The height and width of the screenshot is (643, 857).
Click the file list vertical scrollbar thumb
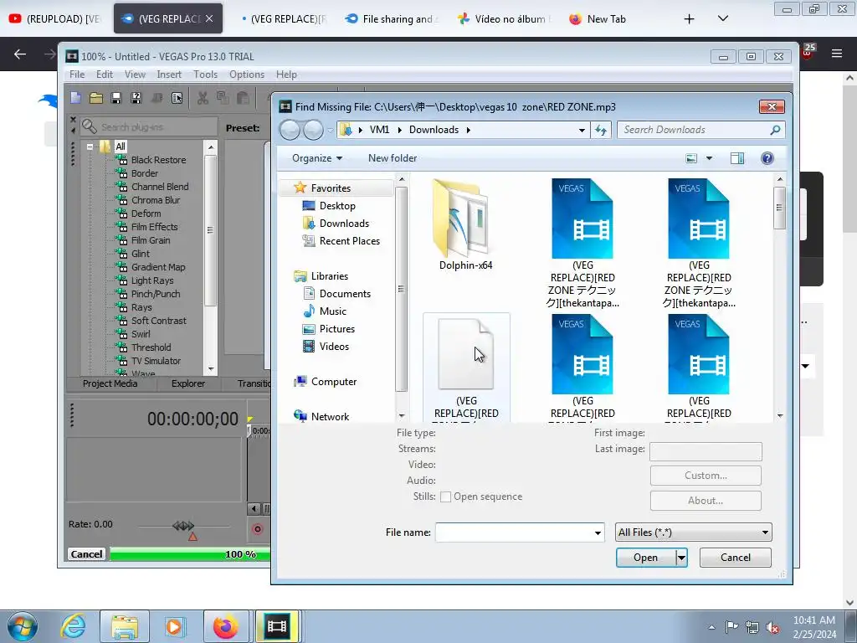point(780,208)
